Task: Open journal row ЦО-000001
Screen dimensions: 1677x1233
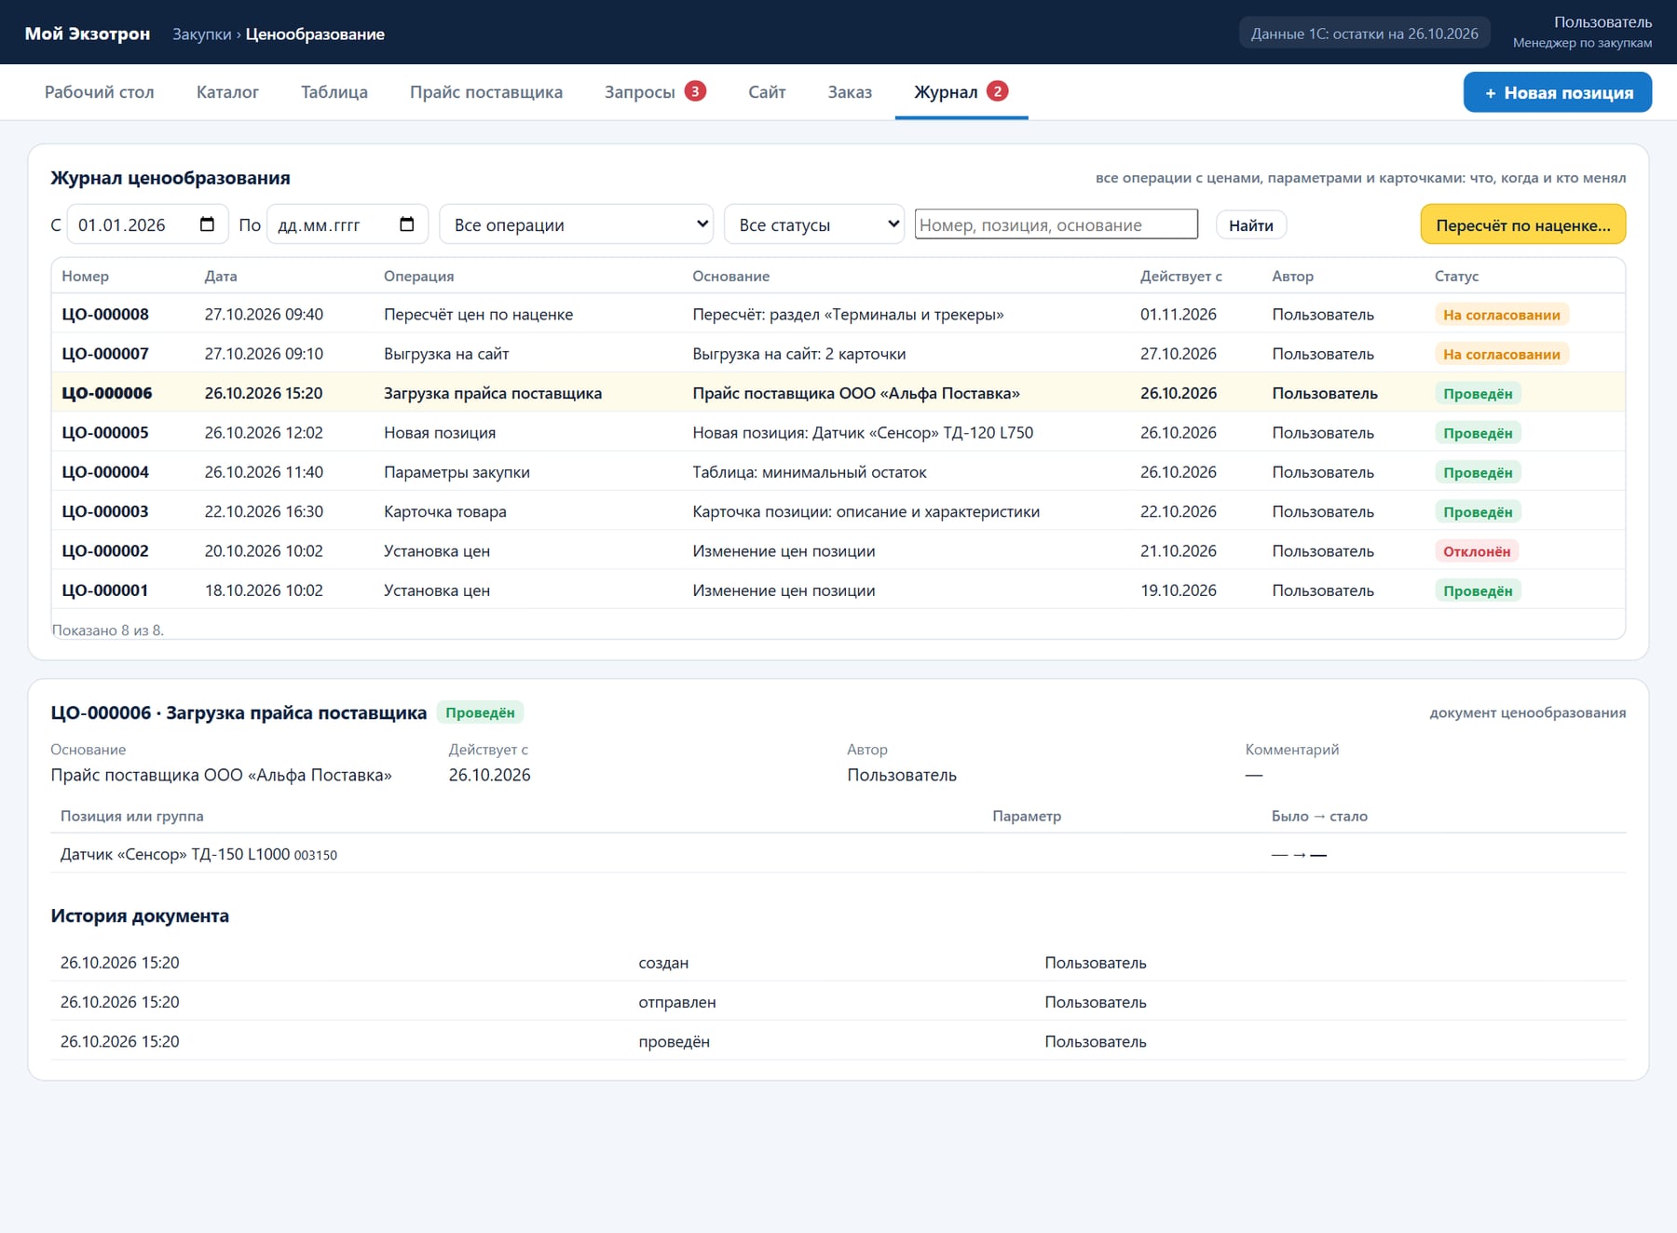Action: (x=838, y=590)
